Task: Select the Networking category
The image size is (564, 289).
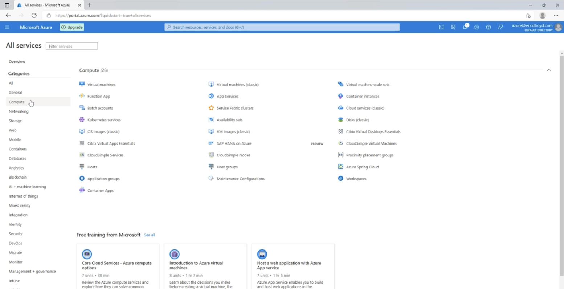Action: [x=19, y=111]
